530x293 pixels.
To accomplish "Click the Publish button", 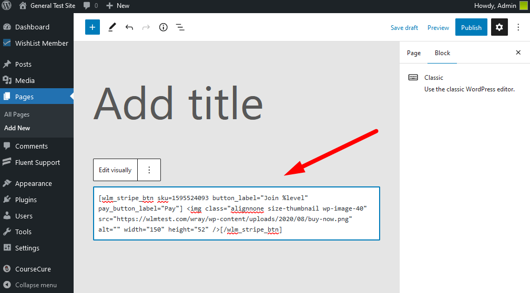I will pyautogui.click(x=471, y=27).
